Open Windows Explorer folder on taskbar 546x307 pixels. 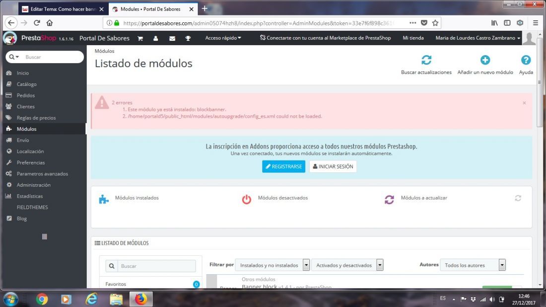116,299
